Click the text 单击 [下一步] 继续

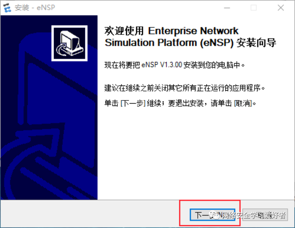[x=133, y=103]
